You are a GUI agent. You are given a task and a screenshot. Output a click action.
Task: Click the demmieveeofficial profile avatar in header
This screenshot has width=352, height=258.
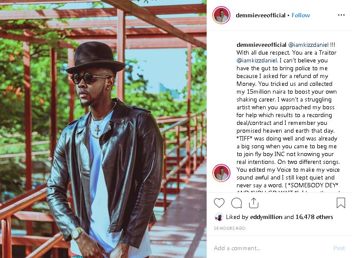221,15
